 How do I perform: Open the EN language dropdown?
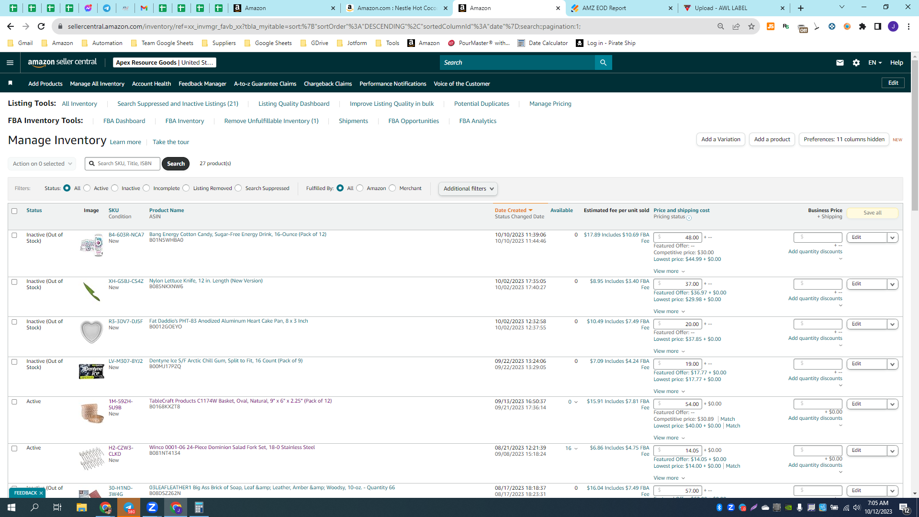tap(875, 63)
